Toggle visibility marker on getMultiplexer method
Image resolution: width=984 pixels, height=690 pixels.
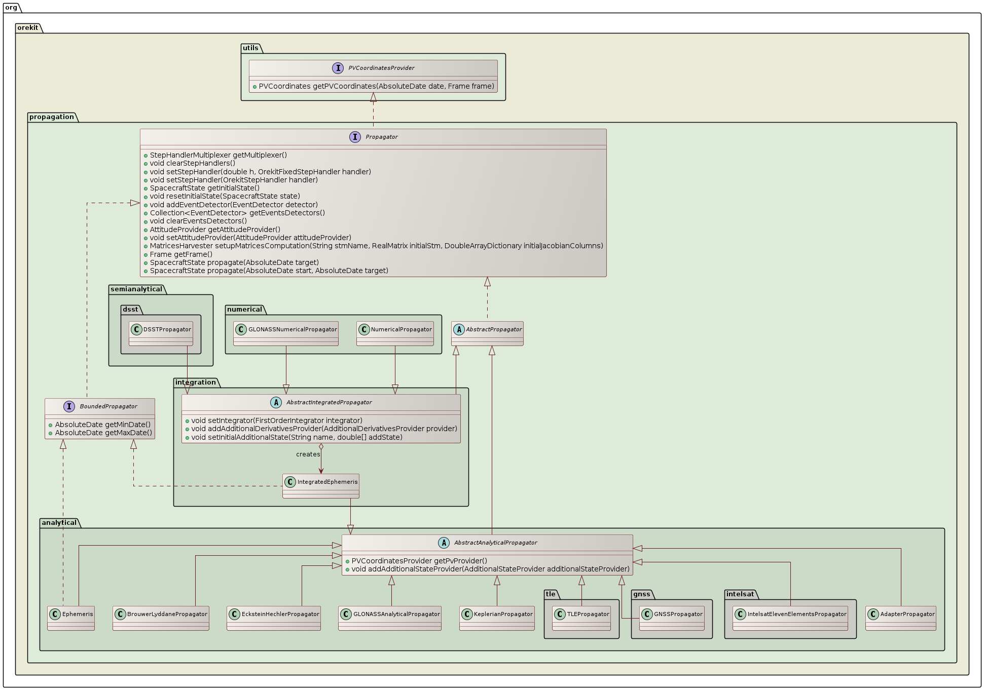[145, 155]
